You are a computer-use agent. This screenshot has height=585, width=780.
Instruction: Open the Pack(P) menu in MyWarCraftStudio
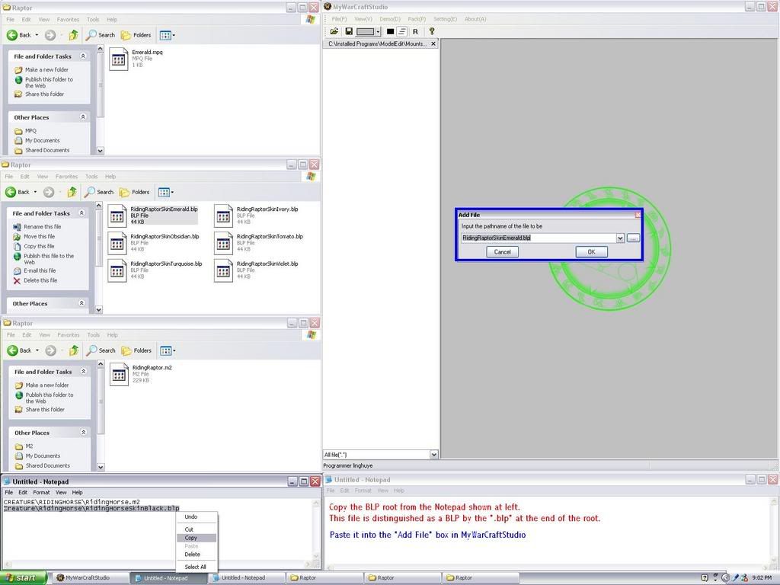click(417, 19)
